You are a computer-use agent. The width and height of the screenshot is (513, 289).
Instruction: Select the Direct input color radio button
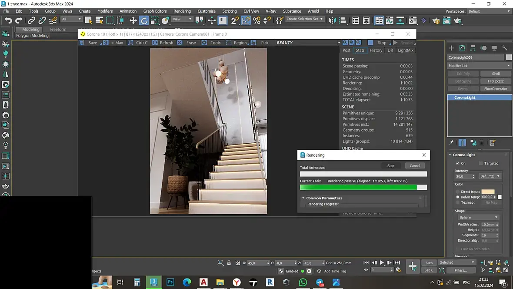[x=458, y=192]
